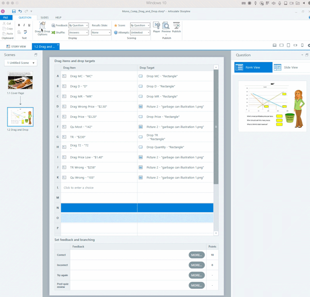This screenshot has width=310, height=297.
Task: Open Drag & Drop Options
Action: tap(43, 28)
